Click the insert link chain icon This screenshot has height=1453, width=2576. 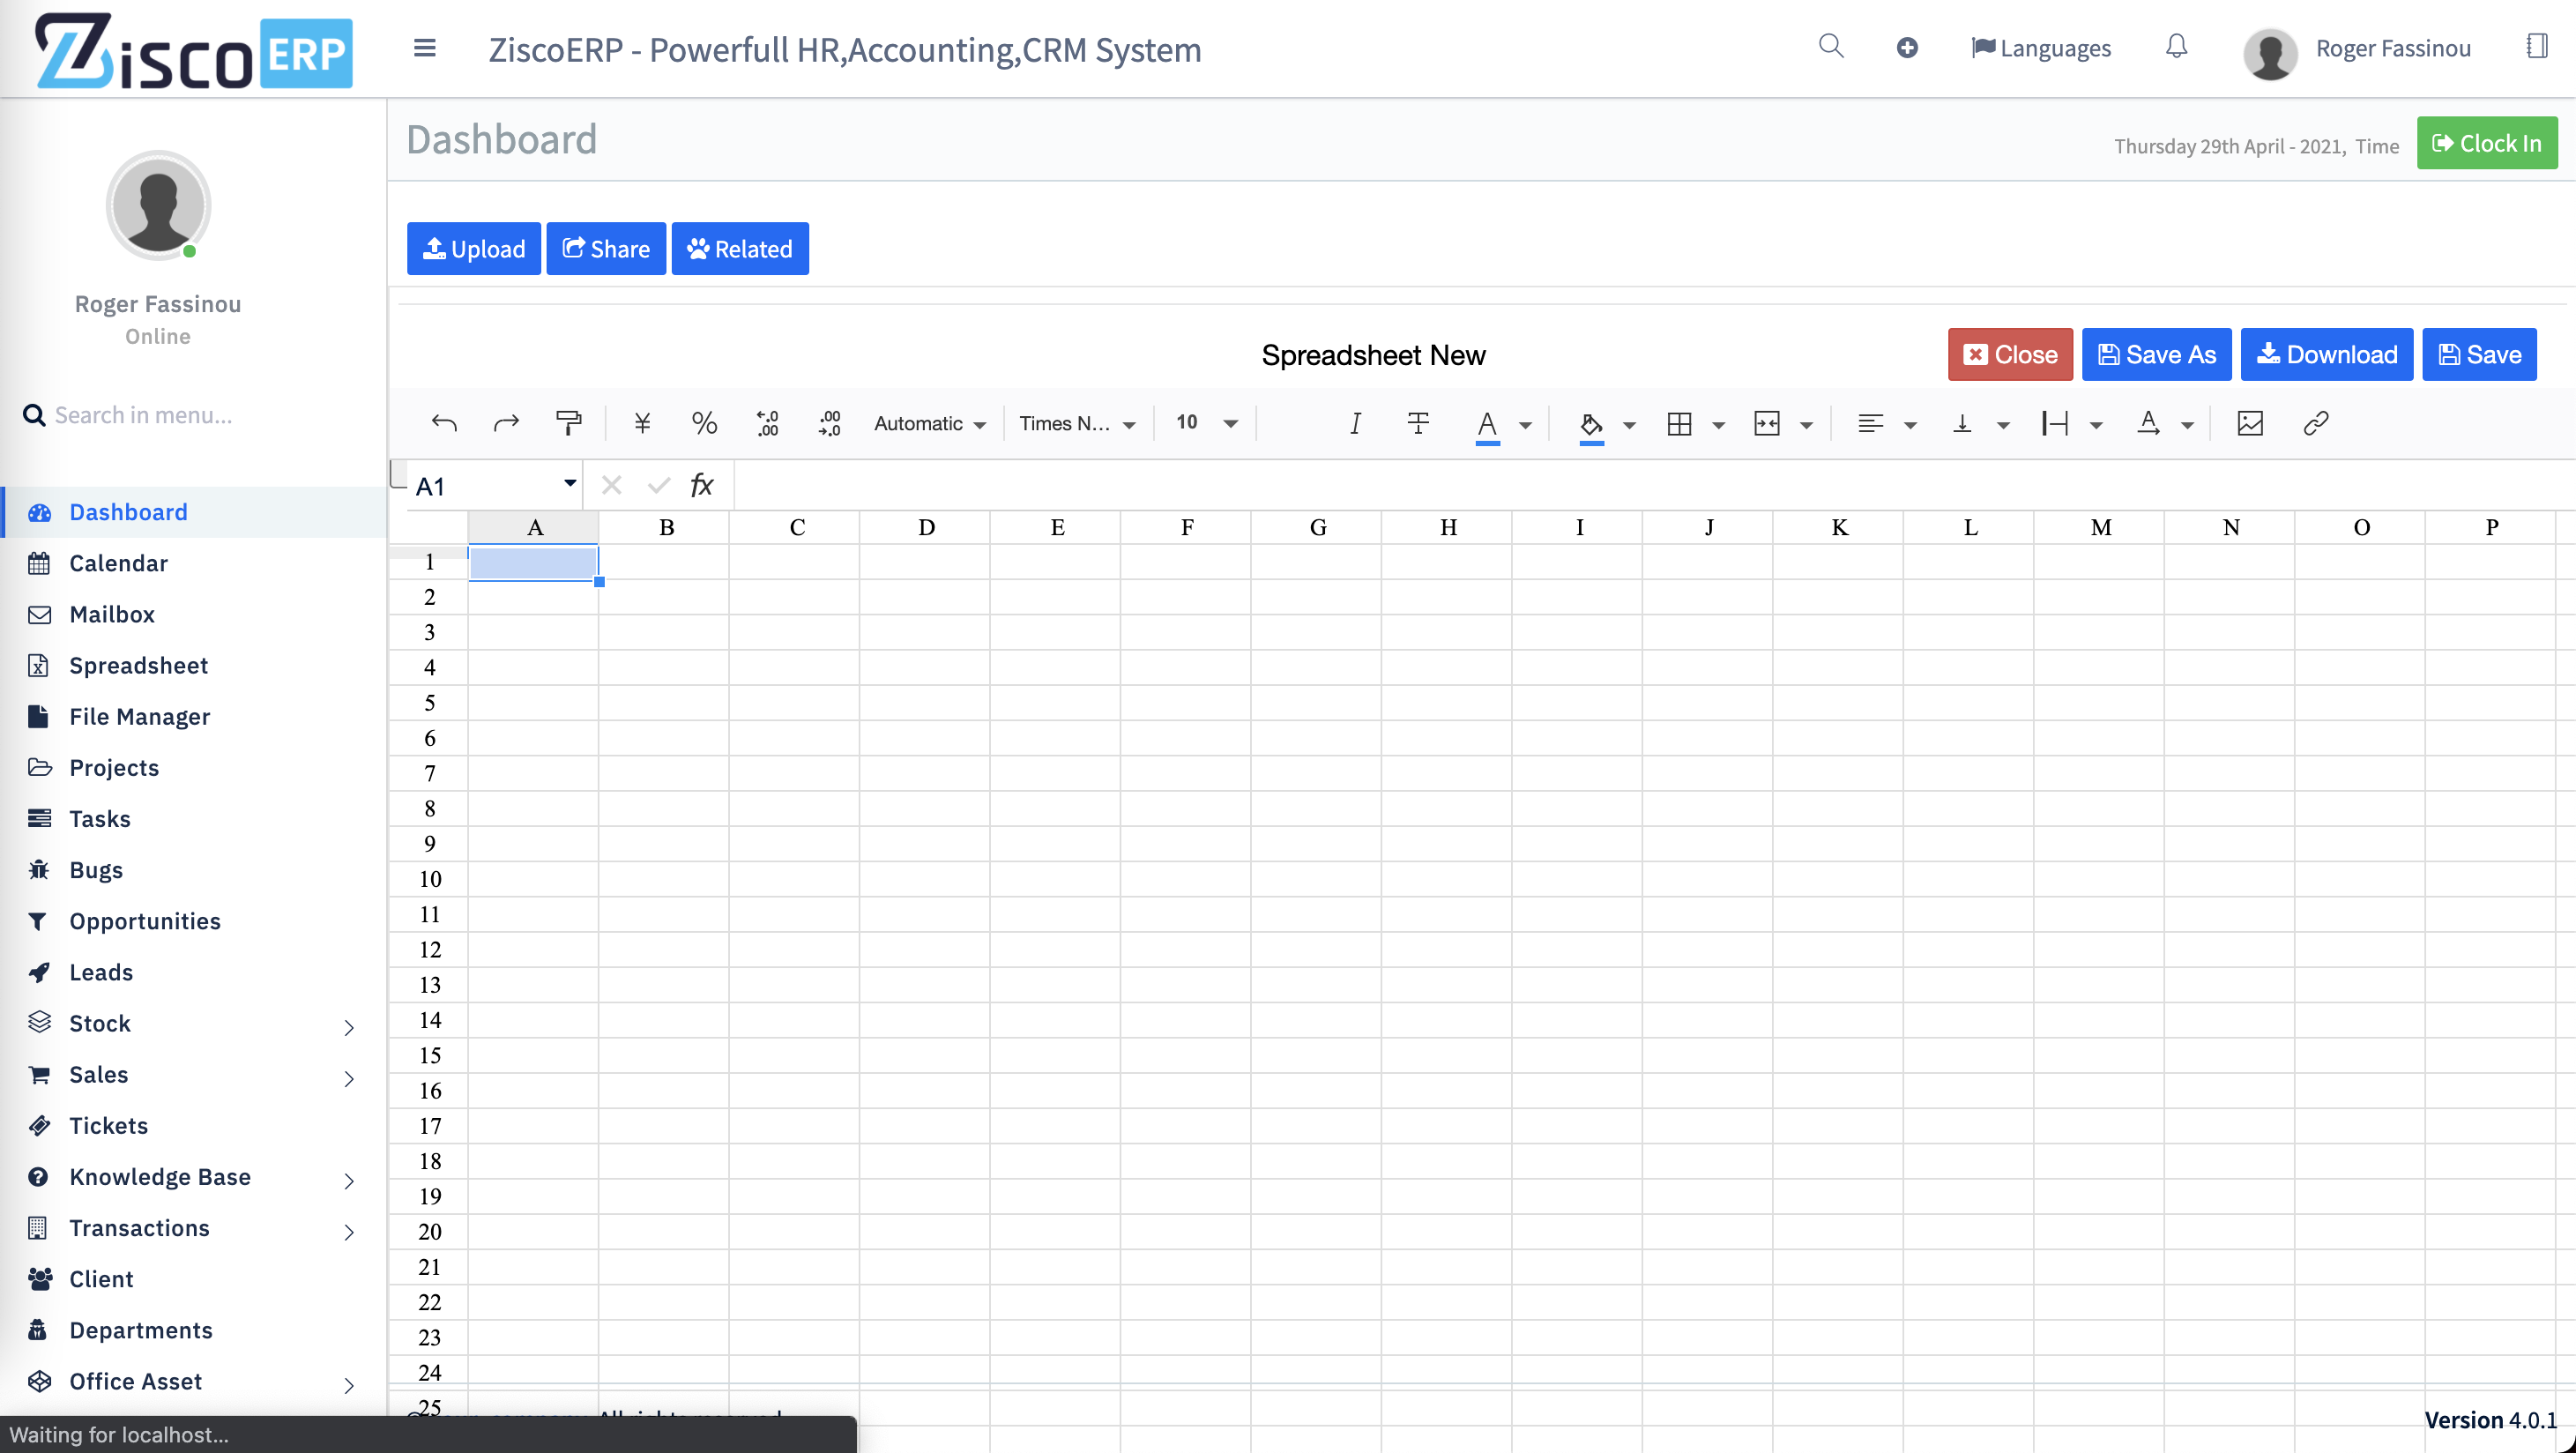click(2315, 423)
